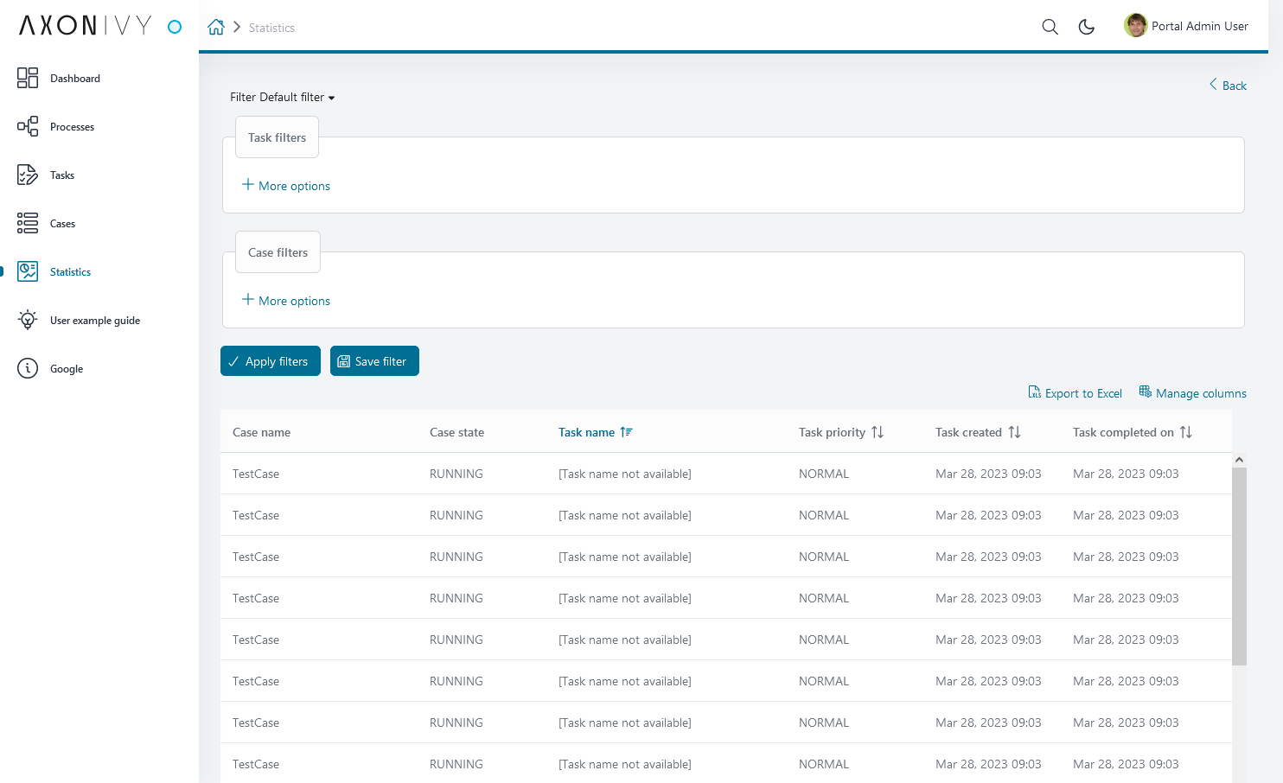Open the User example guide lightbulb icon

click(28, 320)
